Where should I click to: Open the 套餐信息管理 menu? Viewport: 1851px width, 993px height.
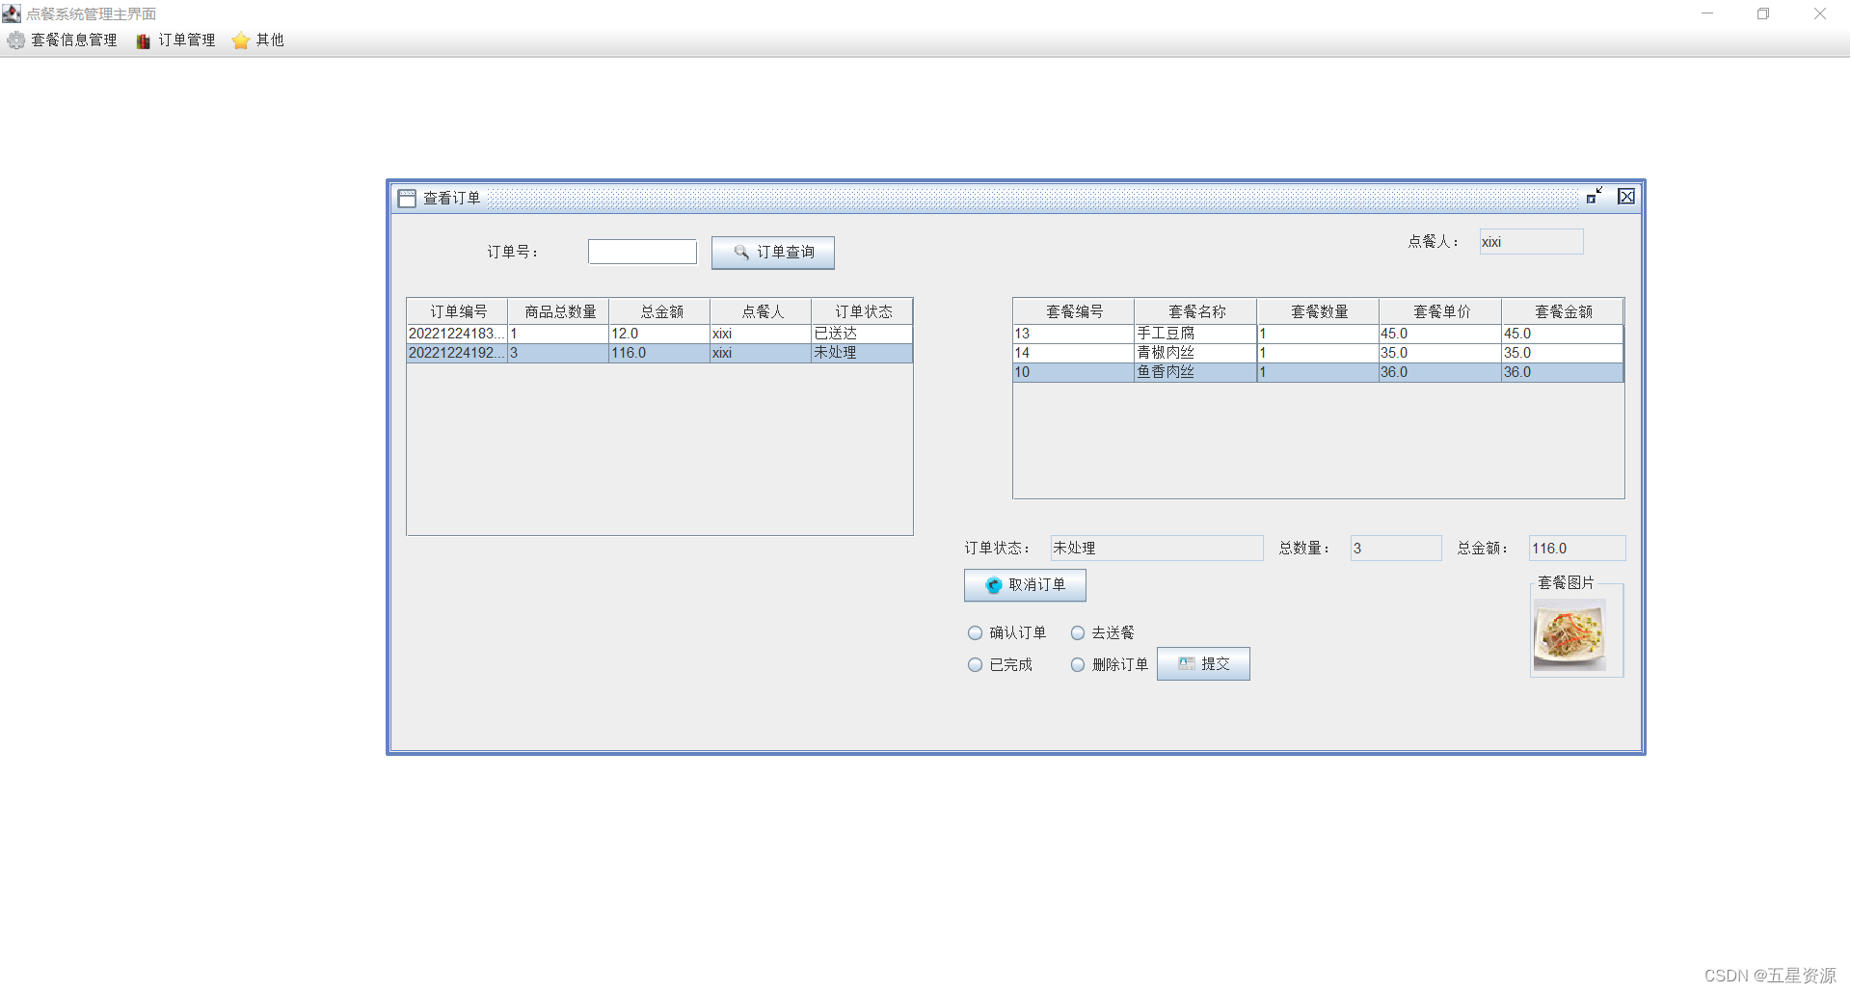pos(63,40)
